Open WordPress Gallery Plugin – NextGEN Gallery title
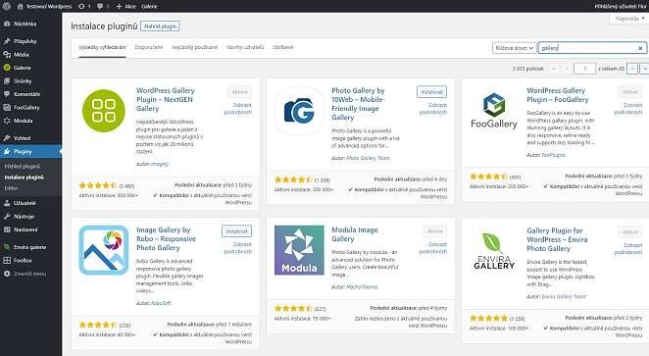 pos(166,99)
